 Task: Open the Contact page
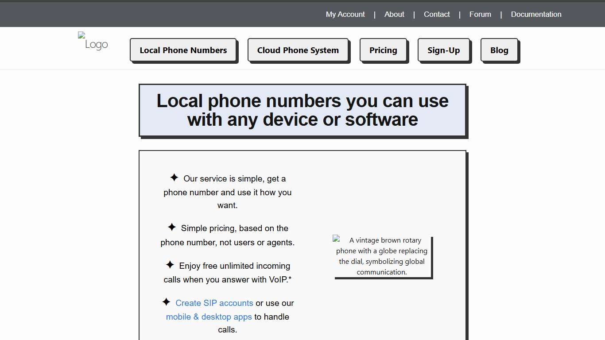pos(437,14)
